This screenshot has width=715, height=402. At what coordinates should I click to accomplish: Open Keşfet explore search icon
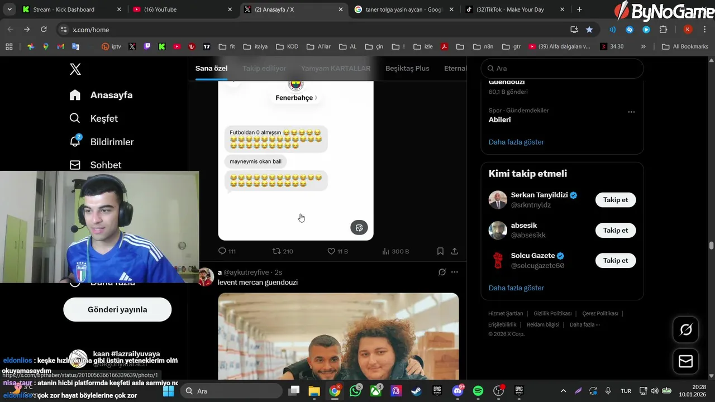coord(75,118)
